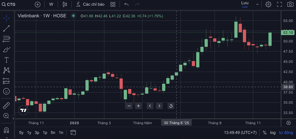Open the W timeframe interval selector
The image size is (296, 139).
(x=51, y=4)
